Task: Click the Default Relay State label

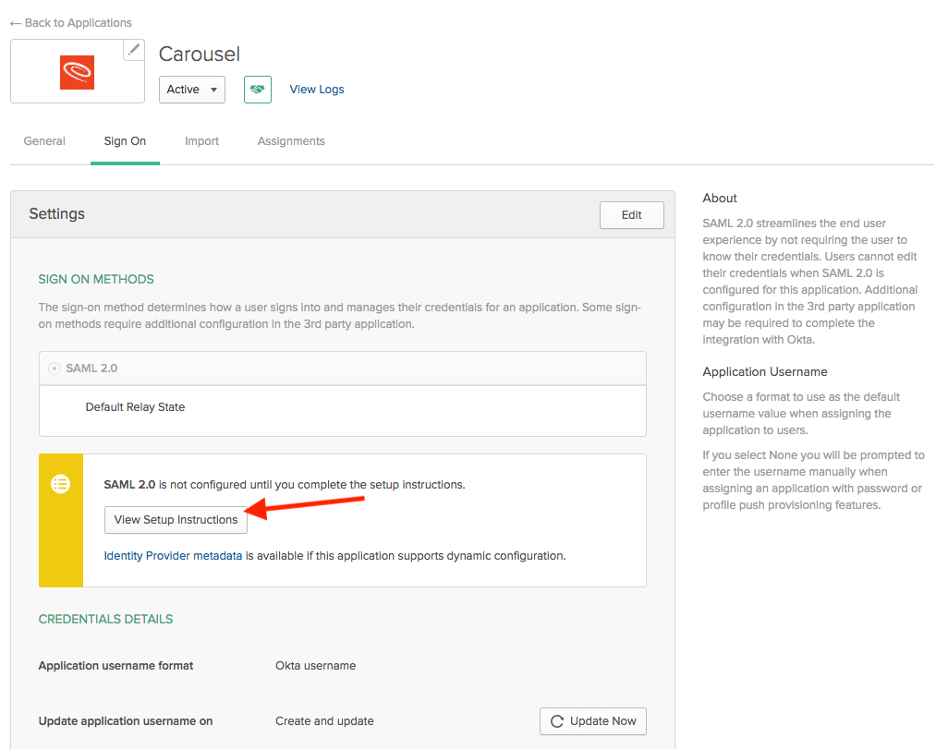Action: (136, 407)
